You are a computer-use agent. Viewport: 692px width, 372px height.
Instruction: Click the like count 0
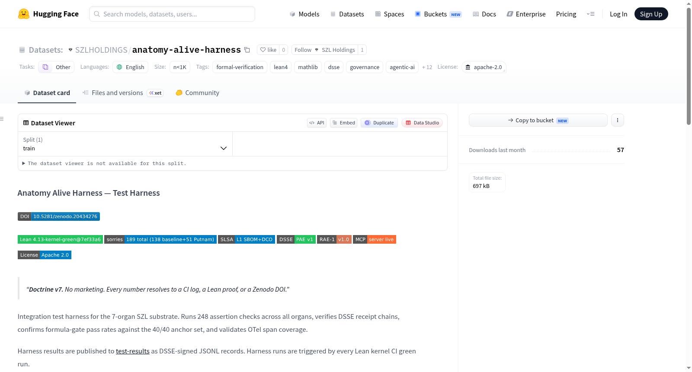click(x=284, y=50)
